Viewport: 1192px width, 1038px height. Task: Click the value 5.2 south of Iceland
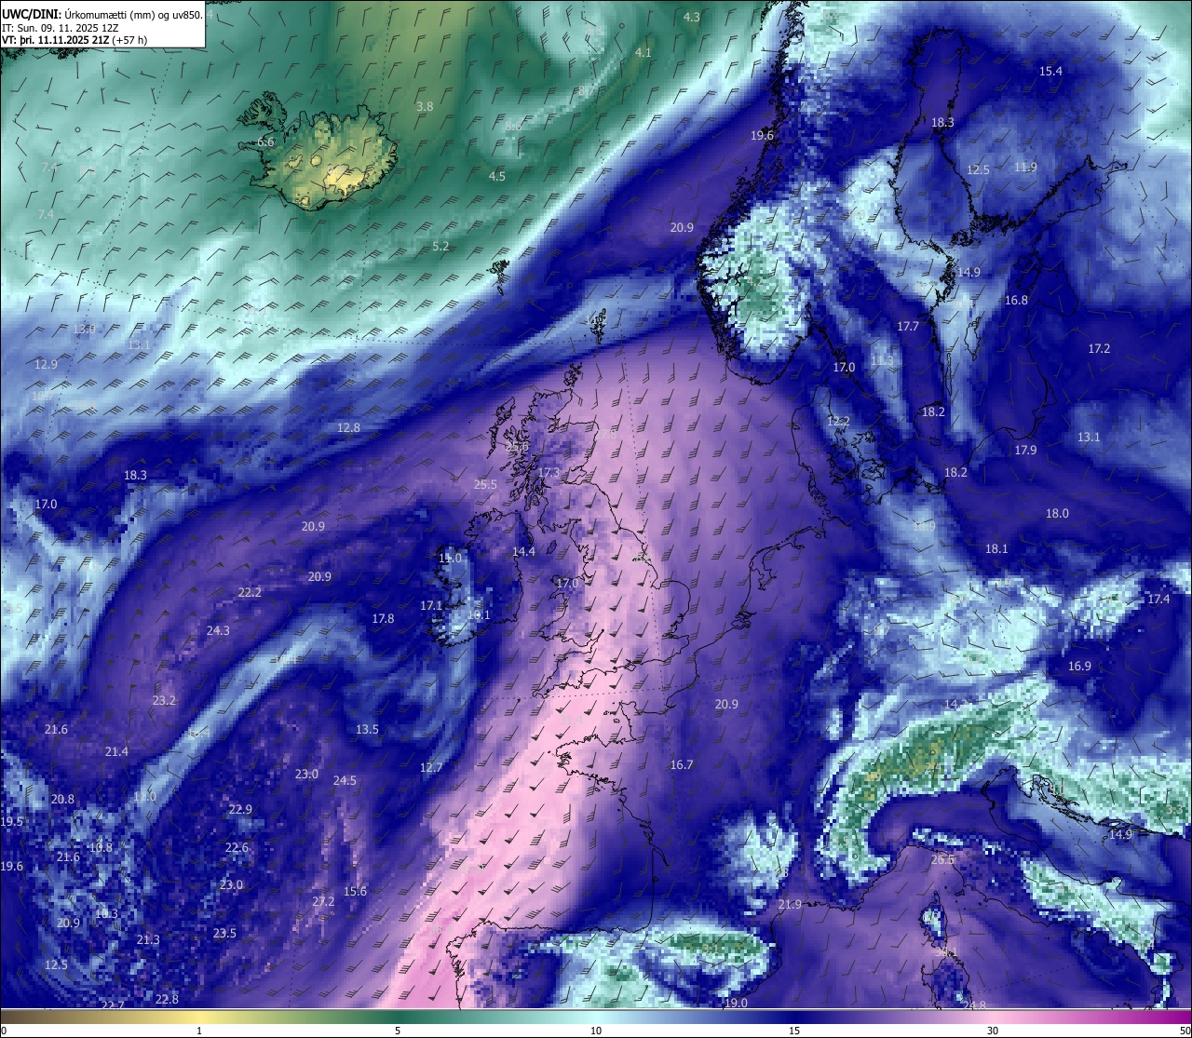[x=441, y=247]
